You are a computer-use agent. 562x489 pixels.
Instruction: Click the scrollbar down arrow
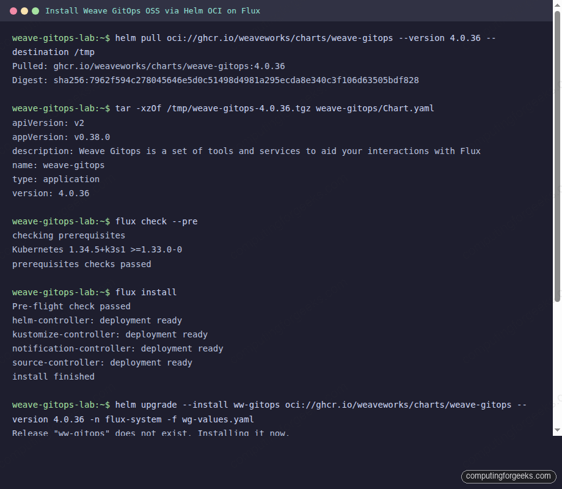pos(557,430)
